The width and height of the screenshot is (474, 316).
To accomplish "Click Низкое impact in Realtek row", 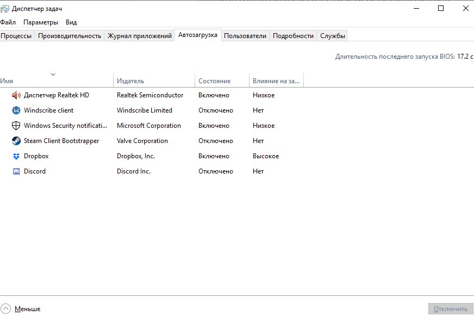I will tap(264, 95).
